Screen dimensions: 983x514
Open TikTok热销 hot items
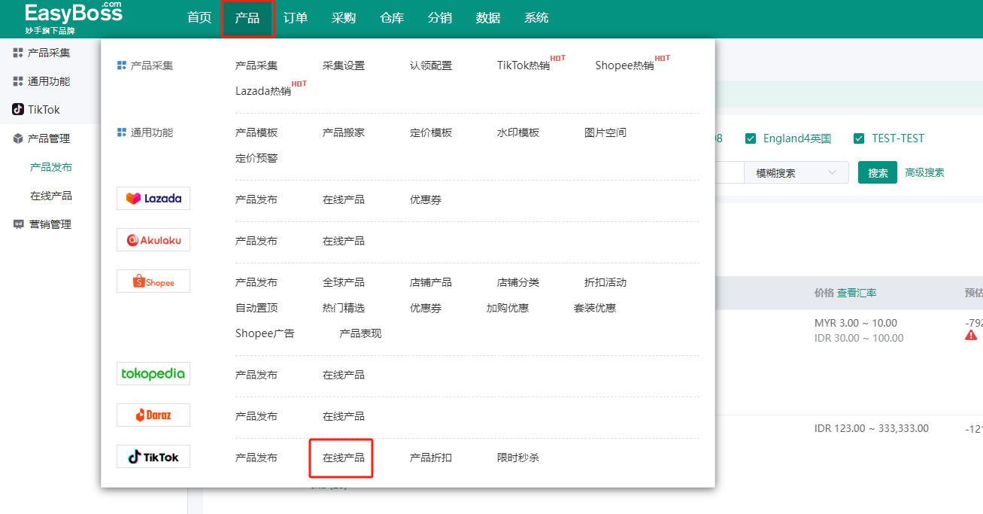[523, 65]
